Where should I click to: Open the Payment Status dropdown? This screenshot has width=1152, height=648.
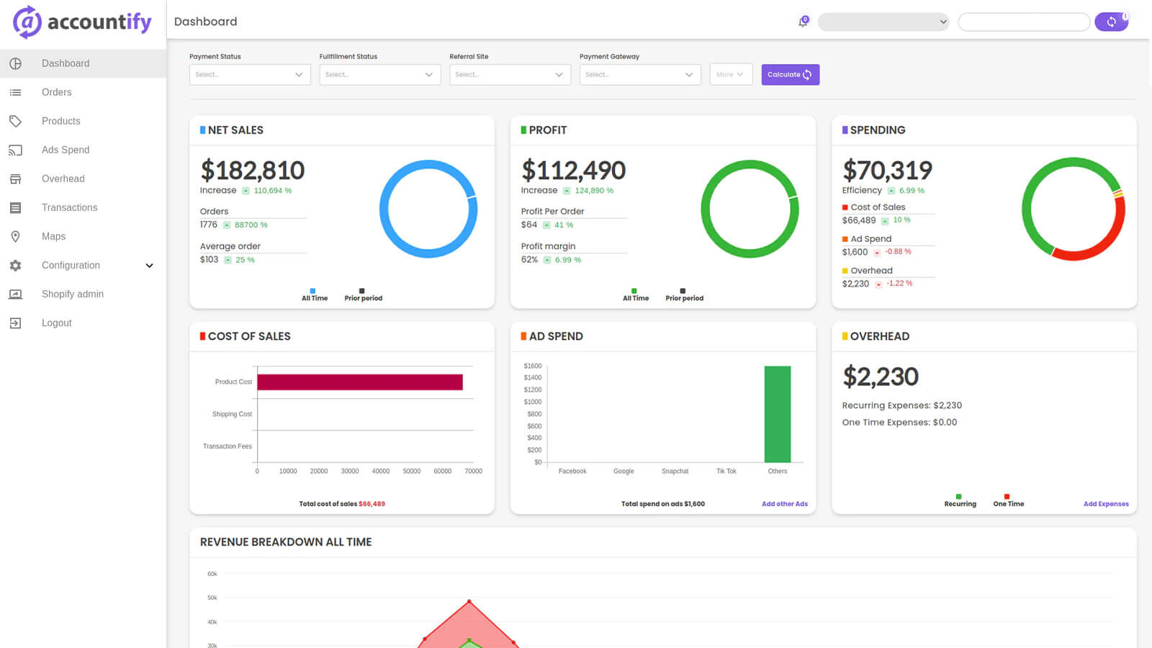click(x=249, y=74)
